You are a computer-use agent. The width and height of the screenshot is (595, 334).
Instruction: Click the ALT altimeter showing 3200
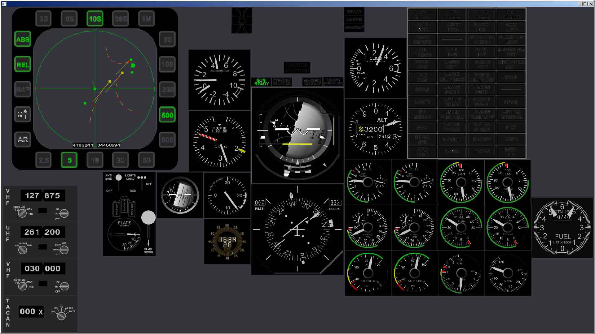(376, 129)
